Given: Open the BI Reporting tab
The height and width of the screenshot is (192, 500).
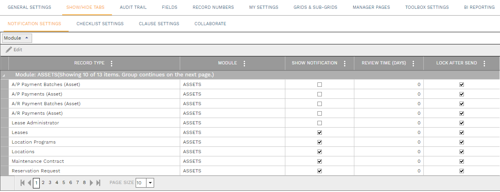Looking at the screenshot, I should pyautogui.click(x=479, y=7).
